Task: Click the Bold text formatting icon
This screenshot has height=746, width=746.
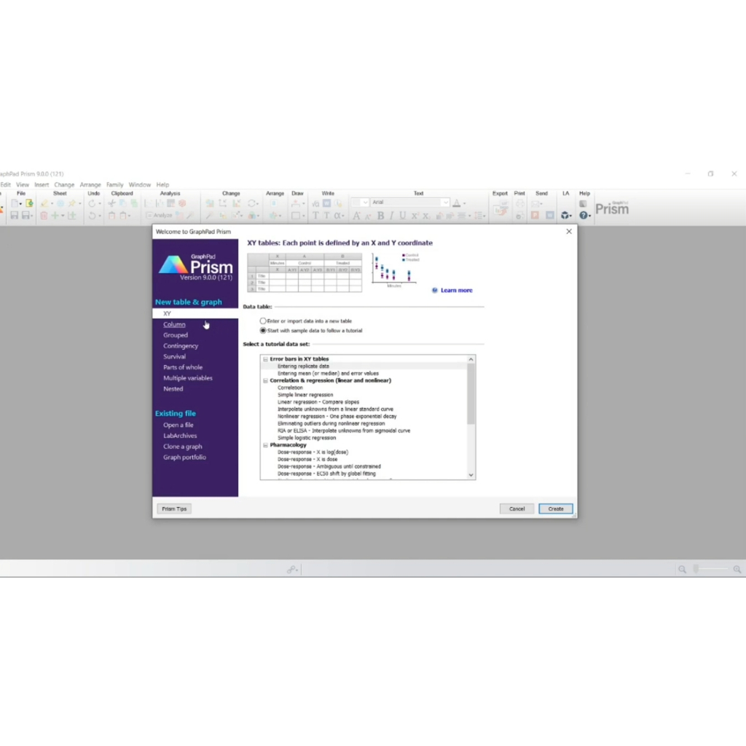Action: pos(379,216)
